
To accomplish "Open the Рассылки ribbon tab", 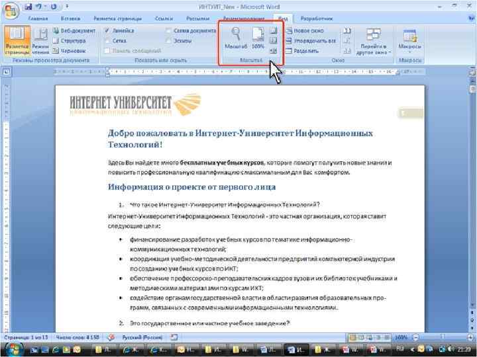I will pos(197,19).
